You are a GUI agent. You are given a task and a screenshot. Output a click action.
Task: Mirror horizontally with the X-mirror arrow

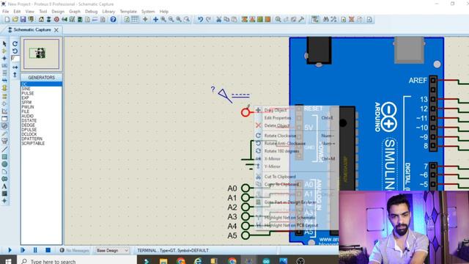pyautogui.click(x=15, y=67)
